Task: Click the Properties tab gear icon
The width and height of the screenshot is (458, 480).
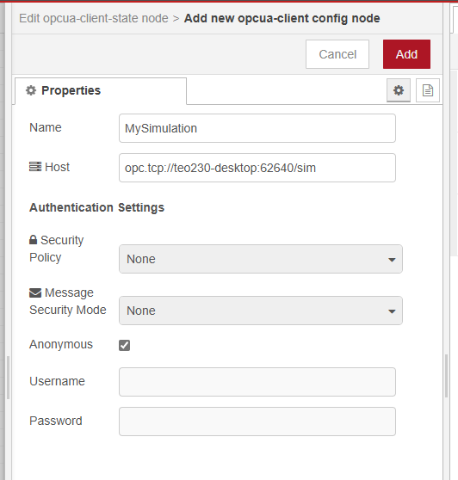Action: click(x=31, y=90)
